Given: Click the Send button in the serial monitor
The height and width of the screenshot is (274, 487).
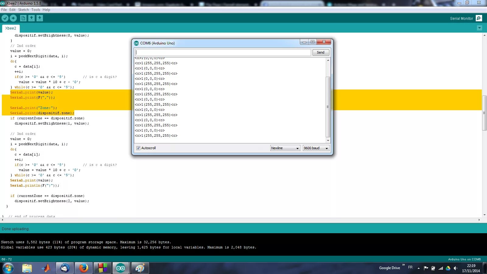Looking at the screenshot, I should pyautogui.click(x=321, y=52).
